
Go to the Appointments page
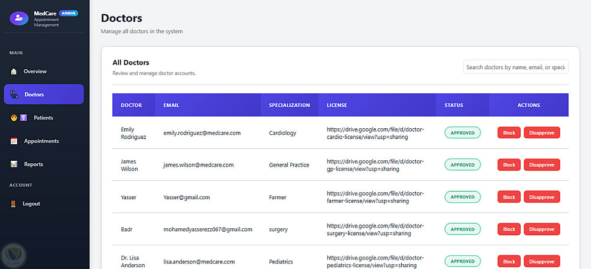tap(41, 141)
